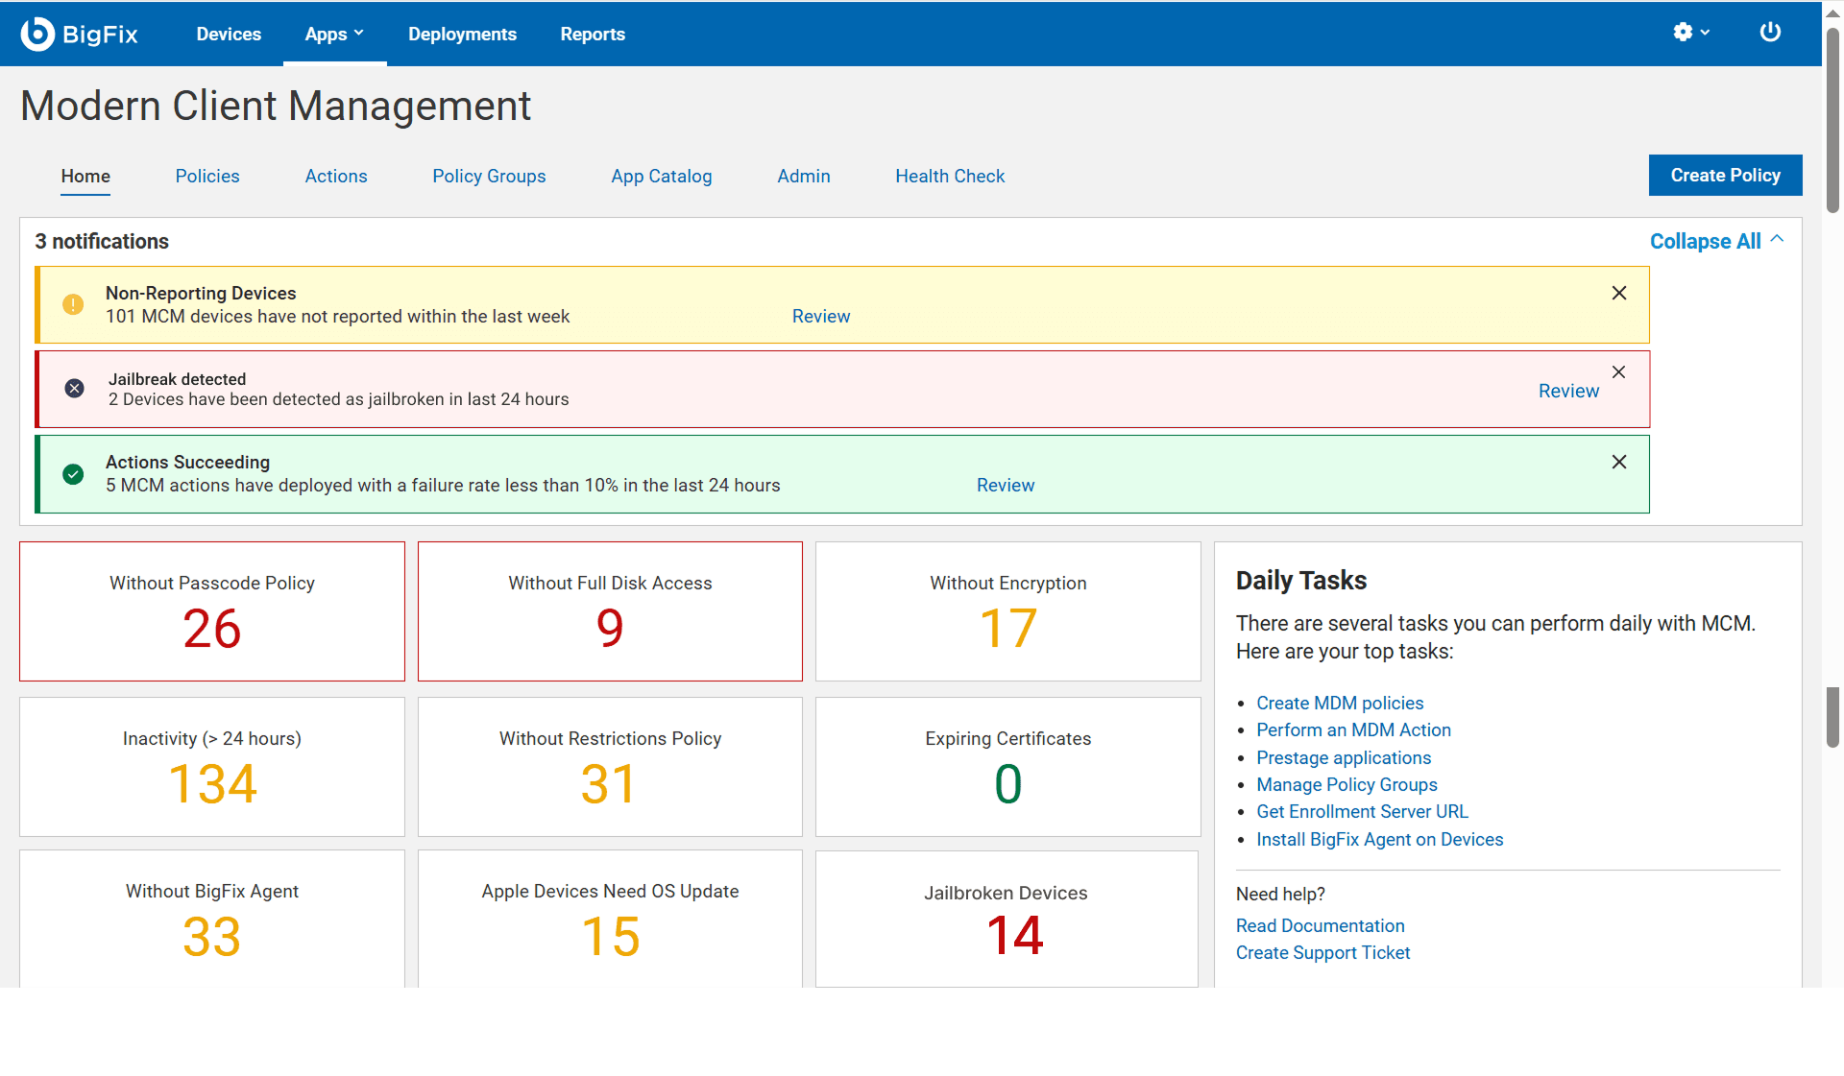
Task: Open the Expiring Certificates card
Action: coord(1007,767)
